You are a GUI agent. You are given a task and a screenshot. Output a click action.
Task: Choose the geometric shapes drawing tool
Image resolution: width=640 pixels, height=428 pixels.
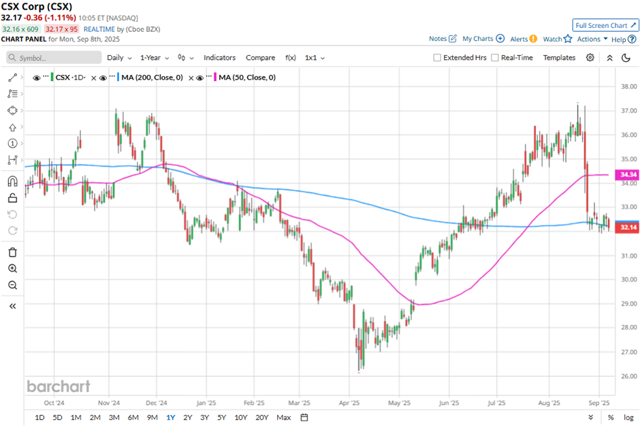click(x=12, y=110)
